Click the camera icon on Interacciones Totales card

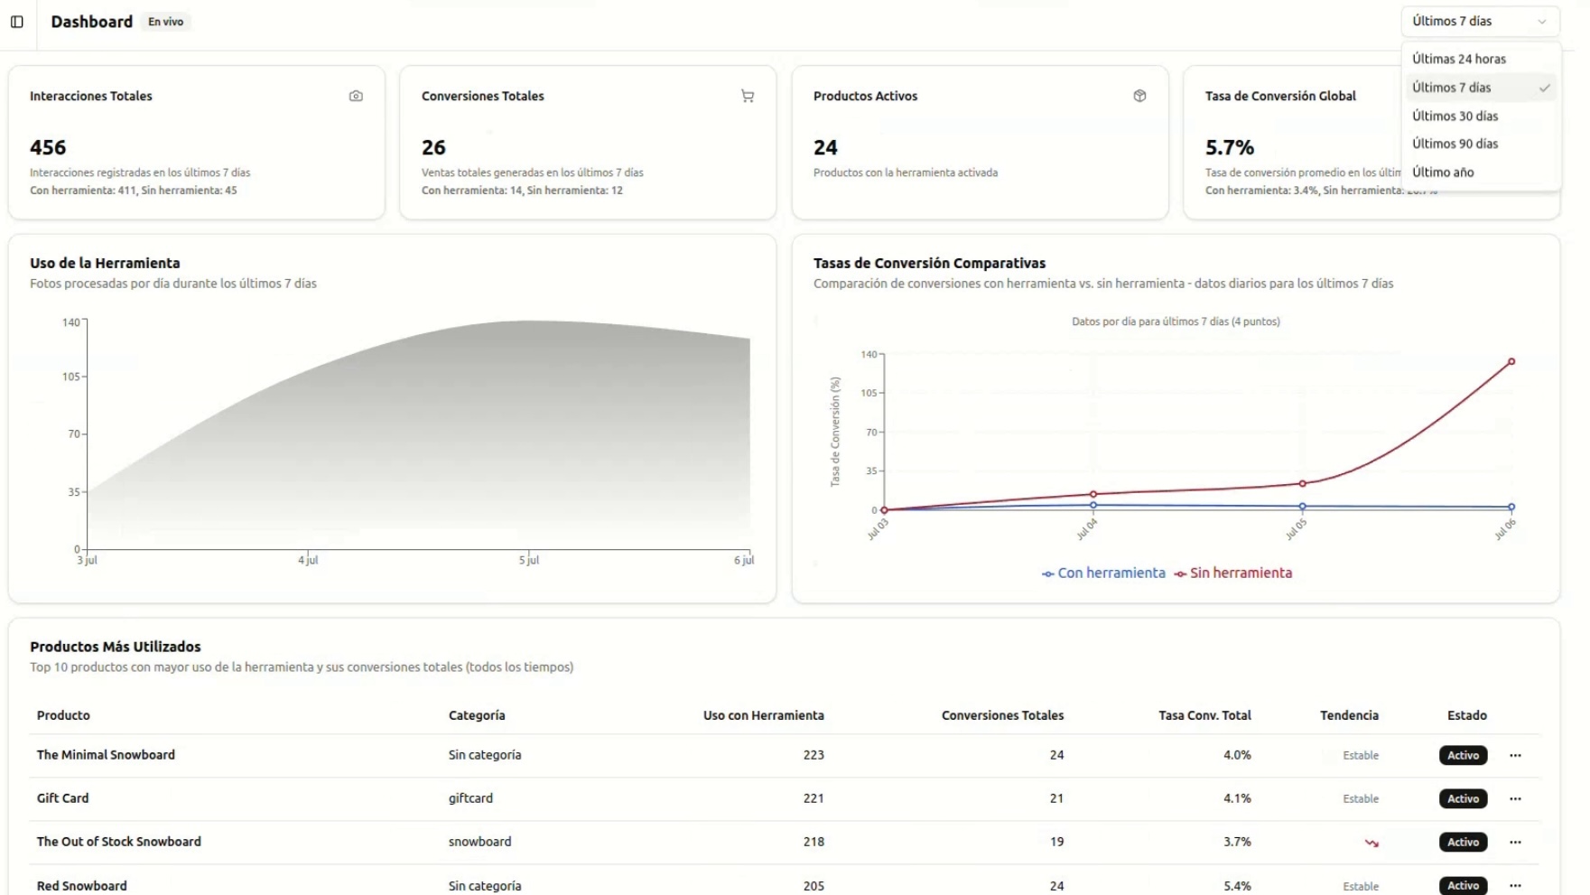355,95
